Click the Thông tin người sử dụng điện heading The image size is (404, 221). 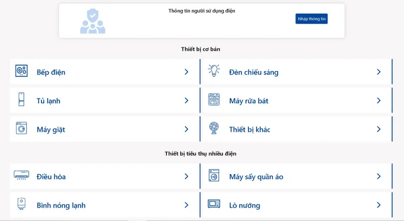point(202,11)
